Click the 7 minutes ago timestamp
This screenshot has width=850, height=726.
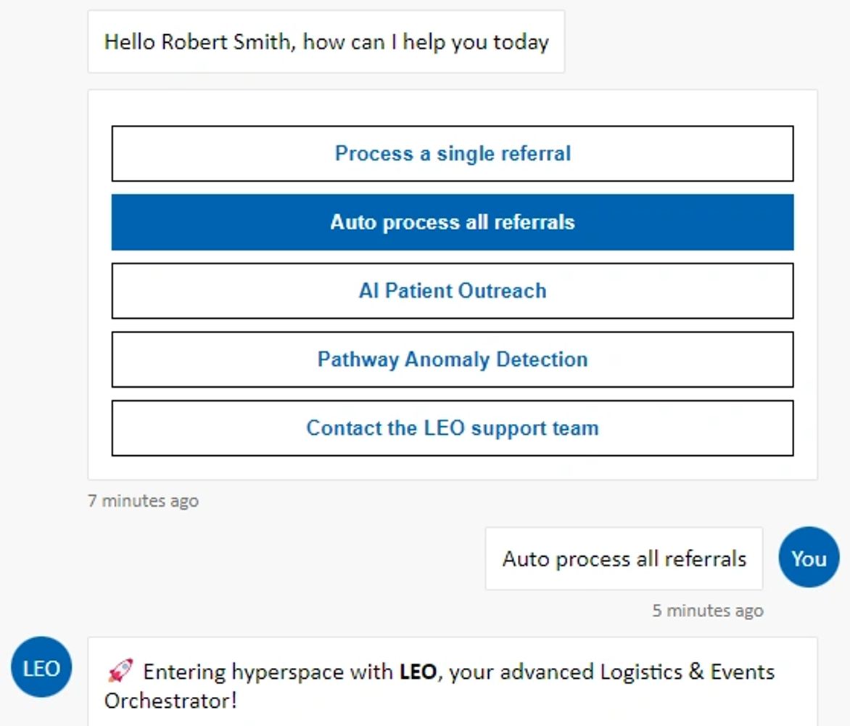143,500
